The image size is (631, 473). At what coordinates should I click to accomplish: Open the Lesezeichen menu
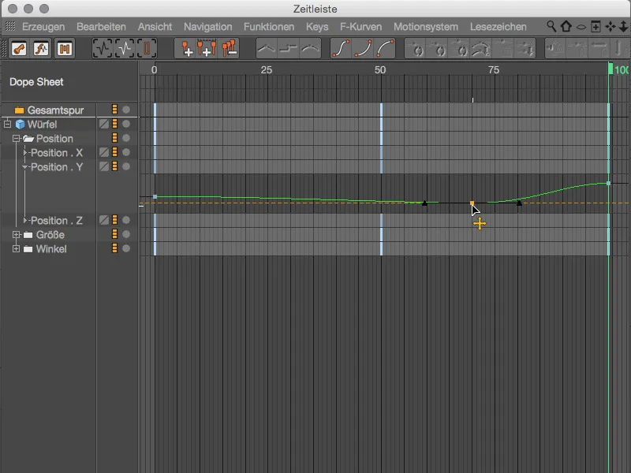[x=498, y=27]
